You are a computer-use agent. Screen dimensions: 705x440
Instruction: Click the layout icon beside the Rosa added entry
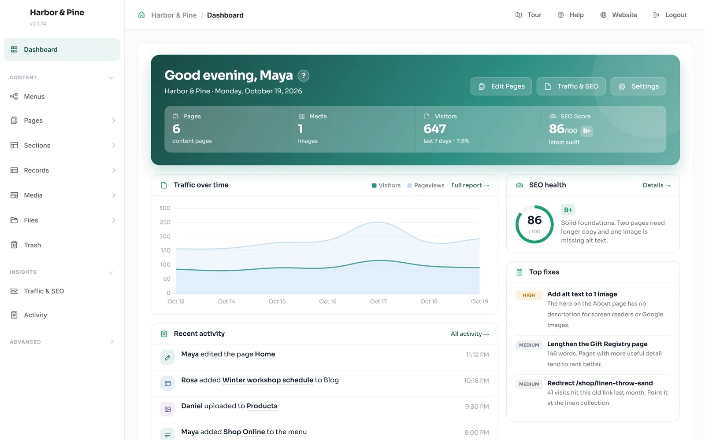(167, 384)
